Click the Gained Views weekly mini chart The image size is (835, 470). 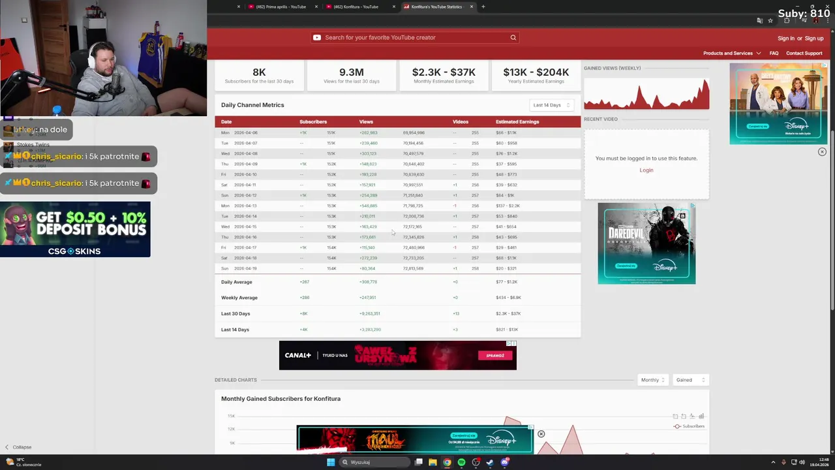[x=646, y=93]
